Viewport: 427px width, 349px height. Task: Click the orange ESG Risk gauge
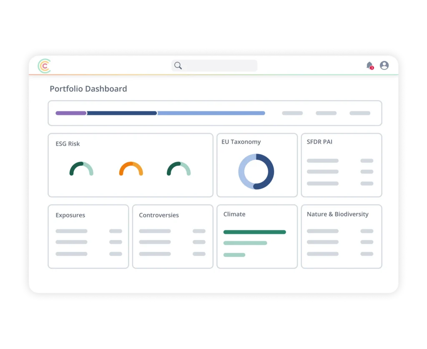131,169
